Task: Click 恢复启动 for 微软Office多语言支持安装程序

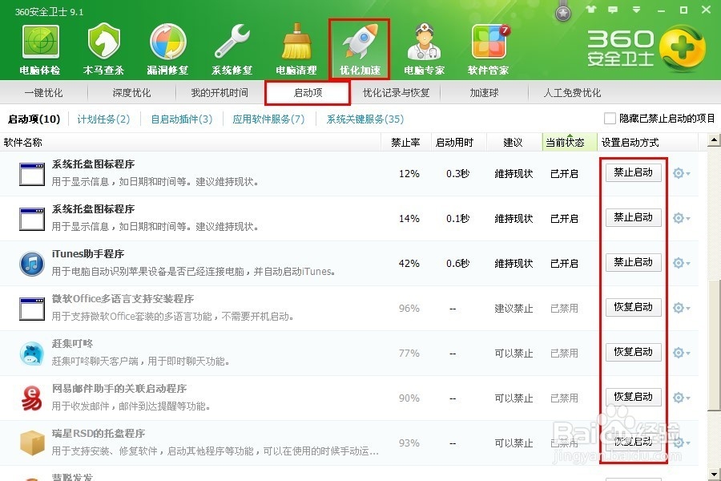Action: 633,307
